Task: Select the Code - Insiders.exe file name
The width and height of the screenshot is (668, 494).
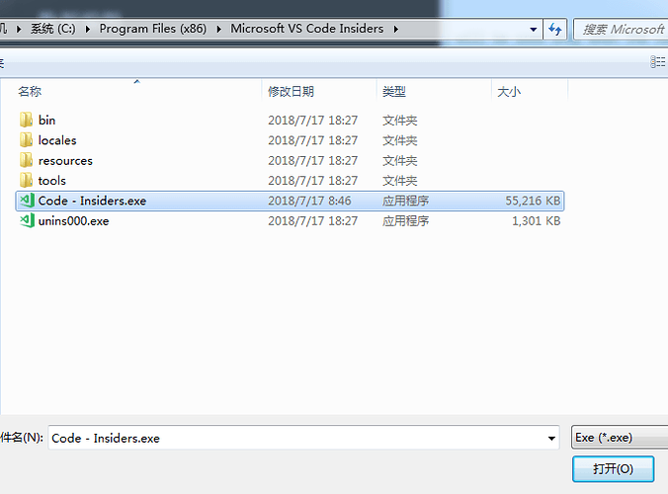Action: pyautogui.click(x=92, y=201)
